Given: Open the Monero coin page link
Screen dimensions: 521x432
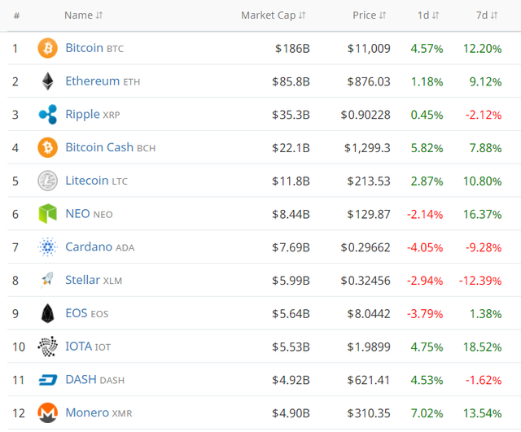Looking at the screenshot, I should pos(86,412).
